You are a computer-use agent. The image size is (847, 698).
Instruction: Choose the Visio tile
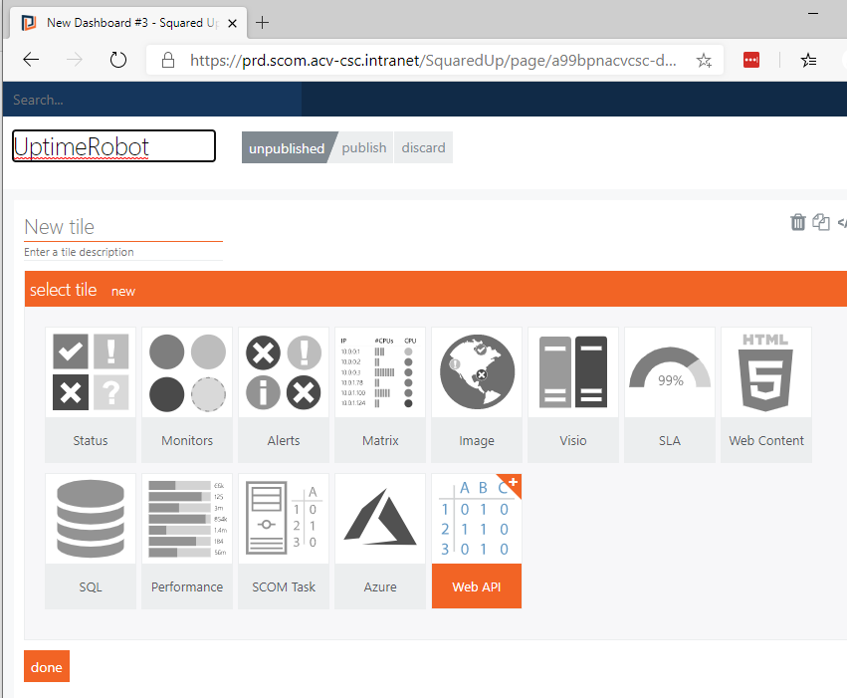[573, 395]
